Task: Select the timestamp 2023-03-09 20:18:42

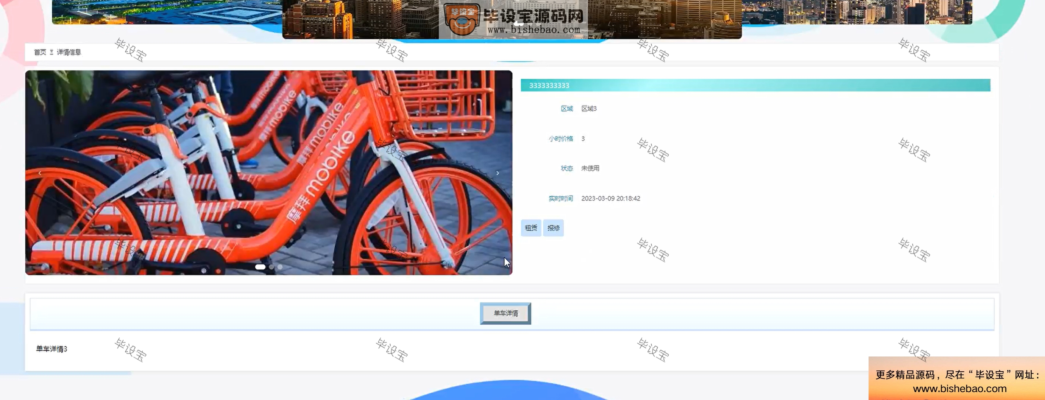Action: click(x=610, y=199)
